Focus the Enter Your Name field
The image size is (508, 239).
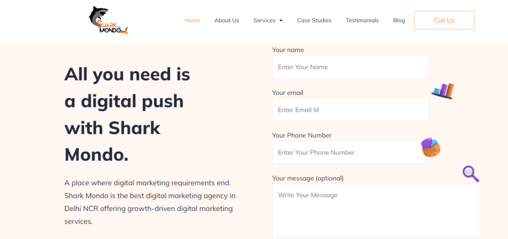(x=351, y=67)
